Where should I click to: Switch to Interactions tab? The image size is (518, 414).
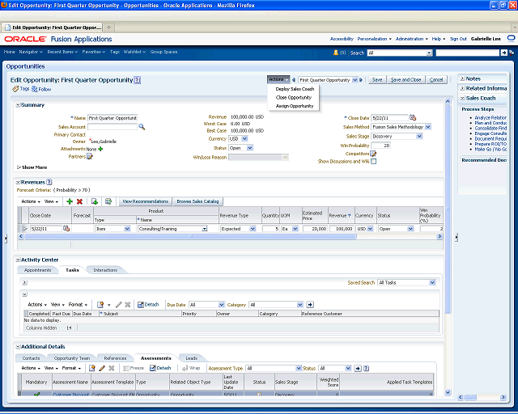pyautogui.click(x=105, y=270)
